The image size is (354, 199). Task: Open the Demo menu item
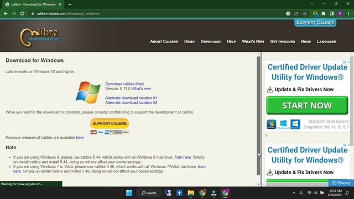coord(189,41)
